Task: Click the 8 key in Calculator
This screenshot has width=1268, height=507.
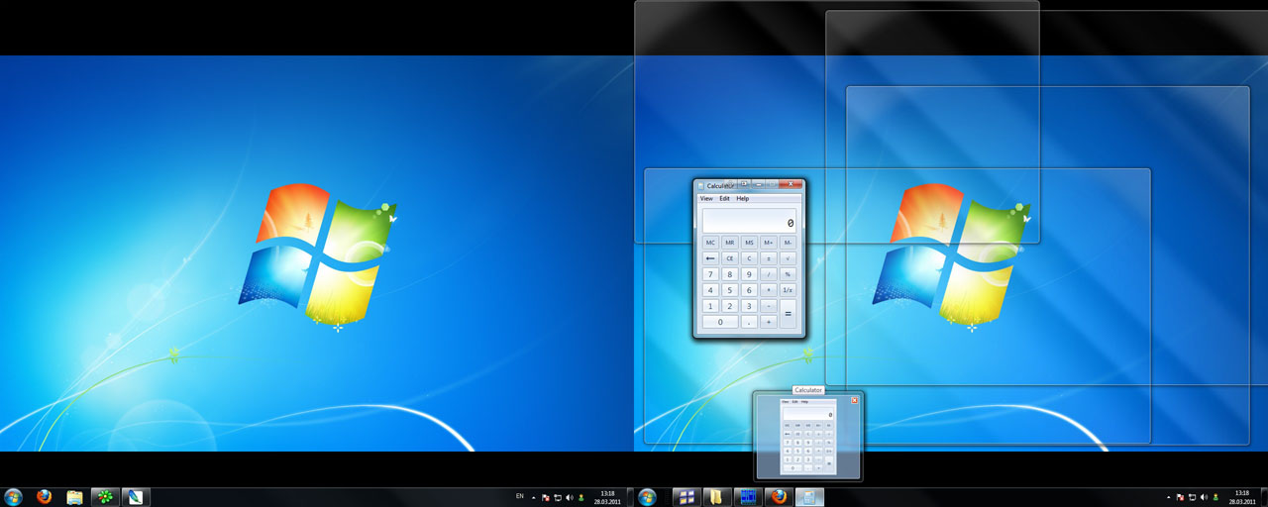Action: click(x=730, y=274)
